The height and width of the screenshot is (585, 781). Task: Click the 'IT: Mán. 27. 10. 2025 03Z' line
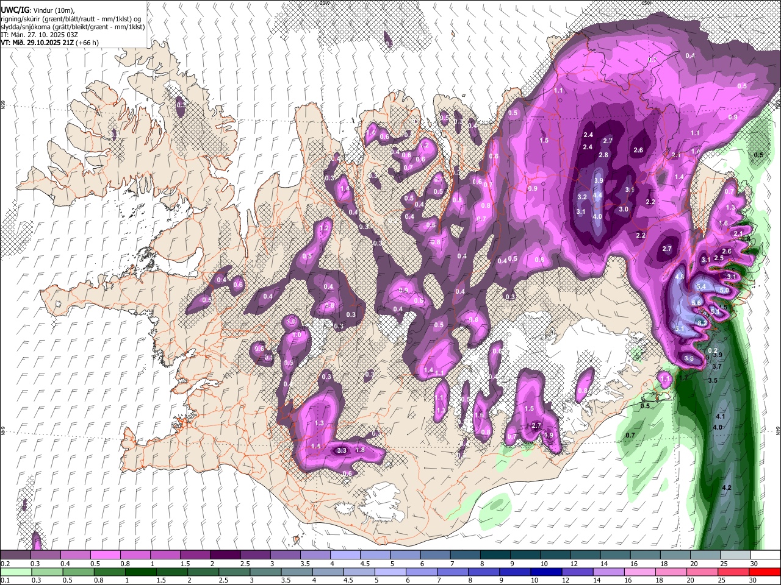[39, 35]
